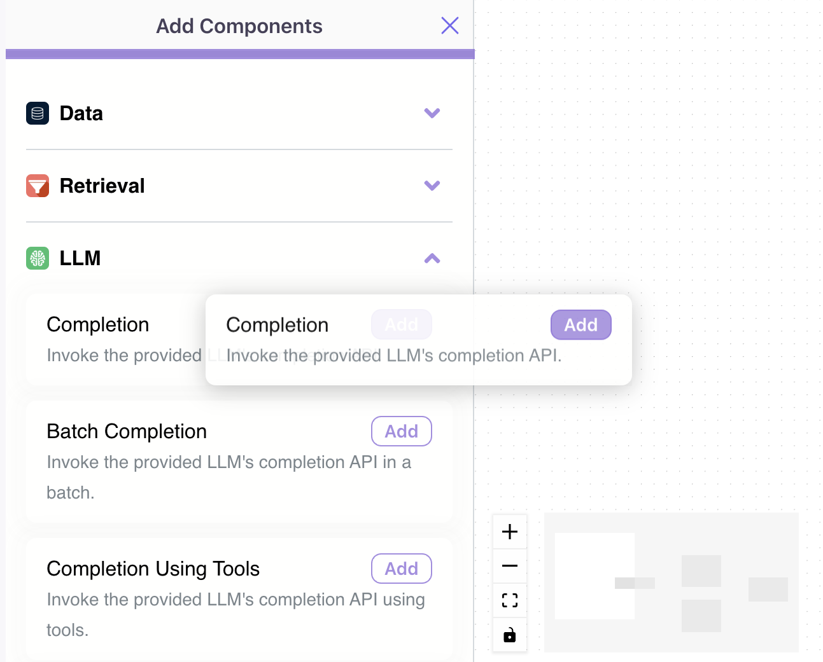Close the Add Components panel
Viewport: 823px width, 662px height.
450,25
